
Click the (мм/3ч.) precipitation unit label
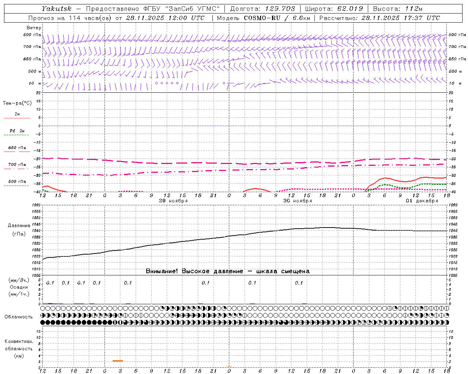point(19,280)
